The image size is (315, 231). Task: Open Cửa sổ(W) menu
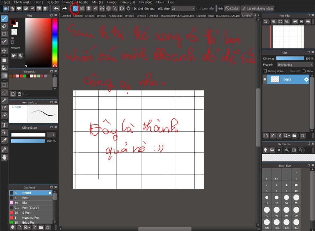click(146, 2)
